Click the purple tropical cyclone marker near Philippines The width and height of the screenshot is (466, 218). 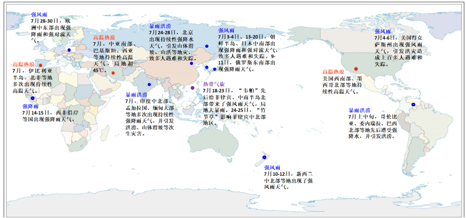[x=192, y=88]
